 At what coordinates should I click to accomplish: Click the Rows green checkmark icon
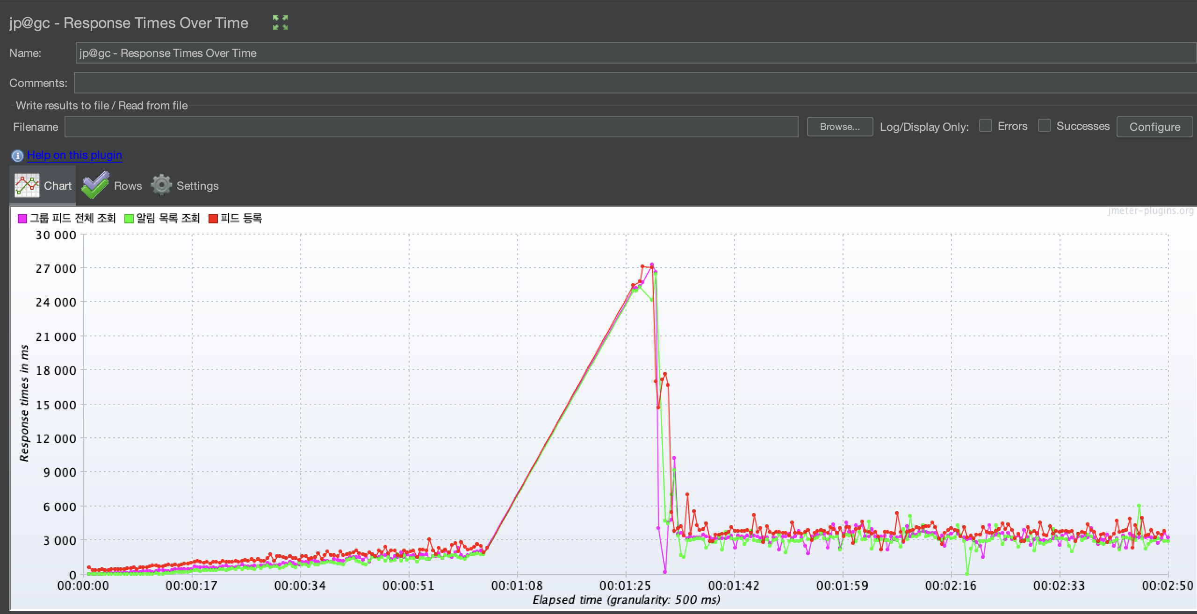click(95, 186)
